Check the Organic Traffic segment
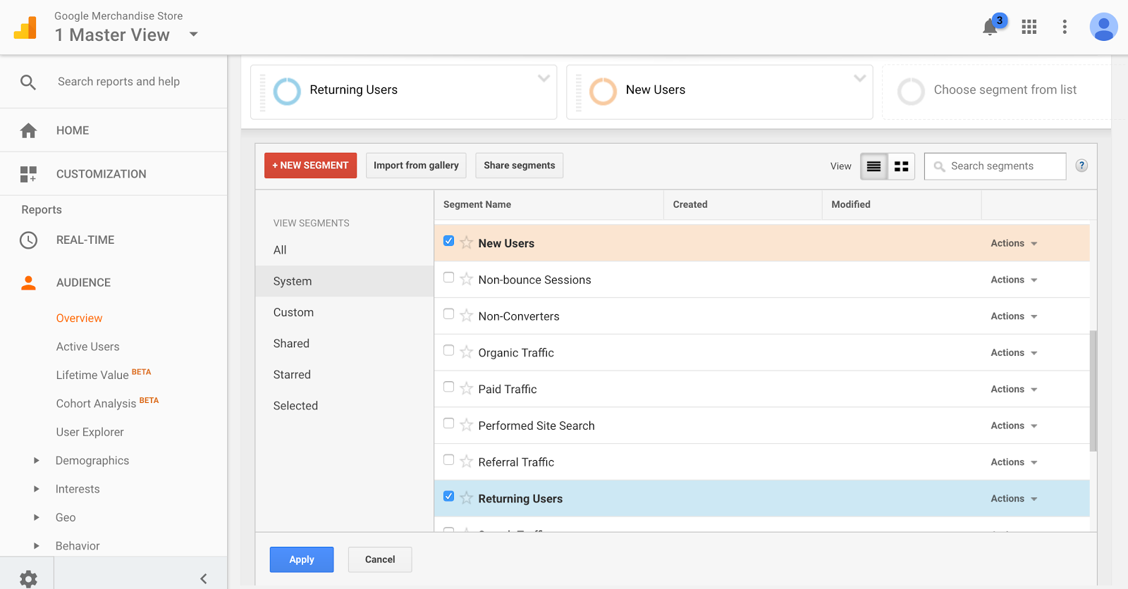The width and height of the screenshot is (1128, 589). pyautogui.click(x=448, y=350)
